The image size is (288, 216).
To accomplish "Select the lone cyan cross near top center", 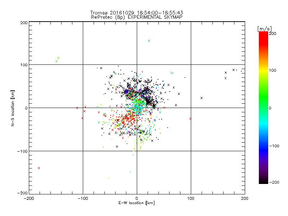I will point(149,41).
